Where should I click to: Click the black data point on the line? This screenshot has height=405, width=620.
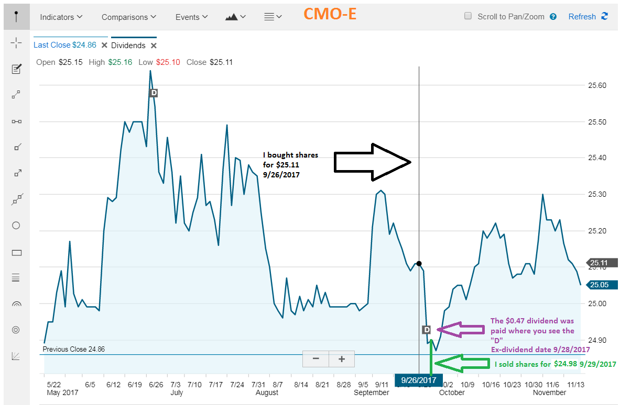click(x=419, y=263)
